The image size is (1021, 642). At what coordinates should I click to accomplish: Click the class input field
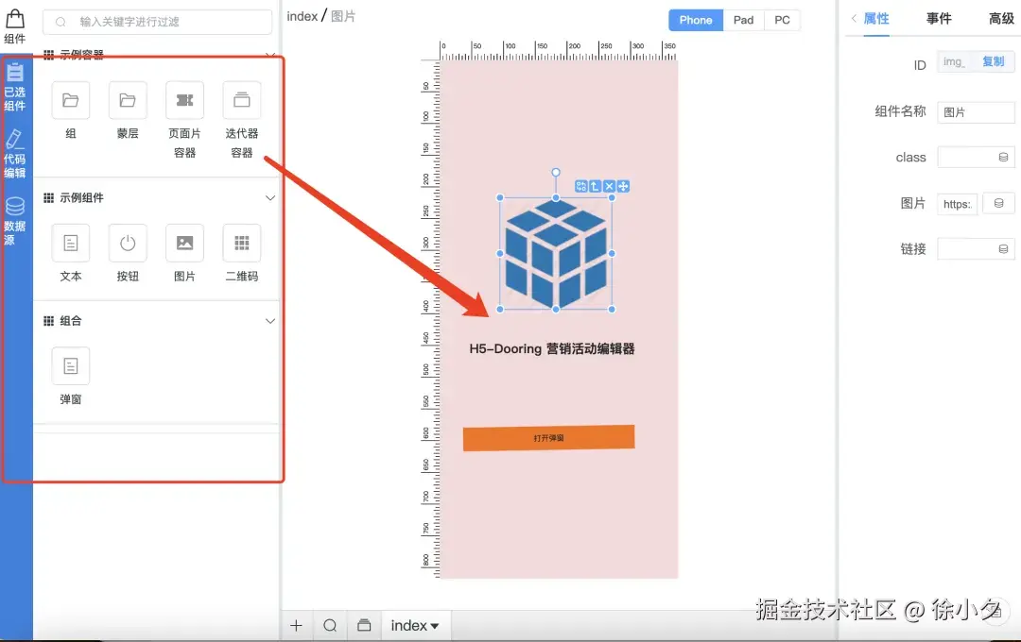[x=976, y=158]
